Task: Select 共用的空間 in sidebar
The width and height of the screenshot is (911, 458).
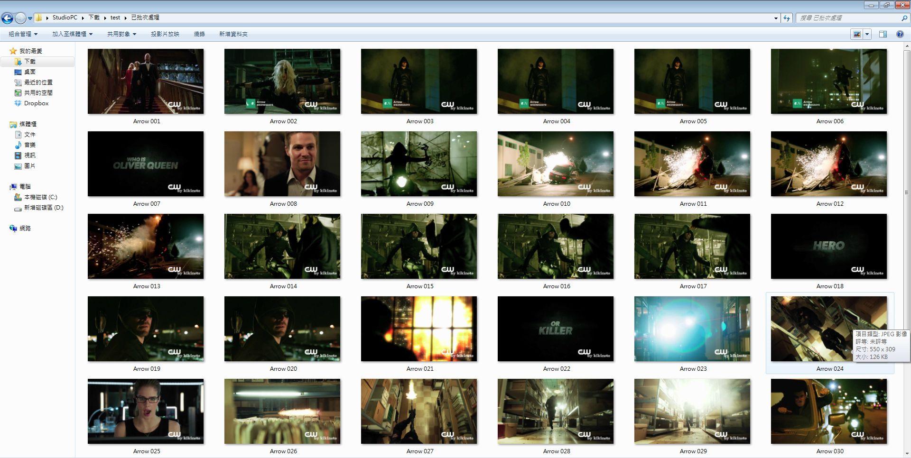Action: coord(38,93)
